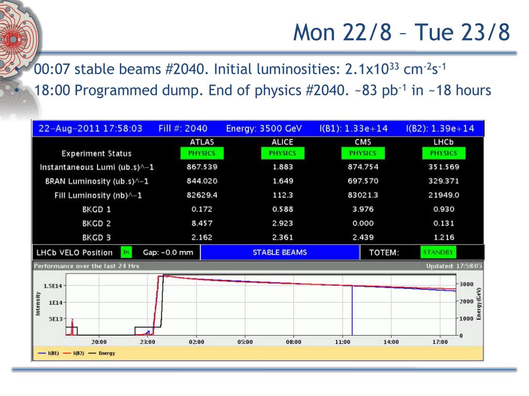Viewport: 529px width, 396px height.
Task: Click Performance over the last 24 Hrs title
Action: (x=87, y=266)
